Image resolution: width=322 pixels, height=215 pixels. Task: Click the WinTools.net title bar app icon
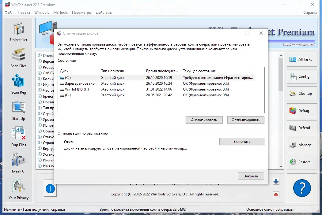click(x=7, y=5)
